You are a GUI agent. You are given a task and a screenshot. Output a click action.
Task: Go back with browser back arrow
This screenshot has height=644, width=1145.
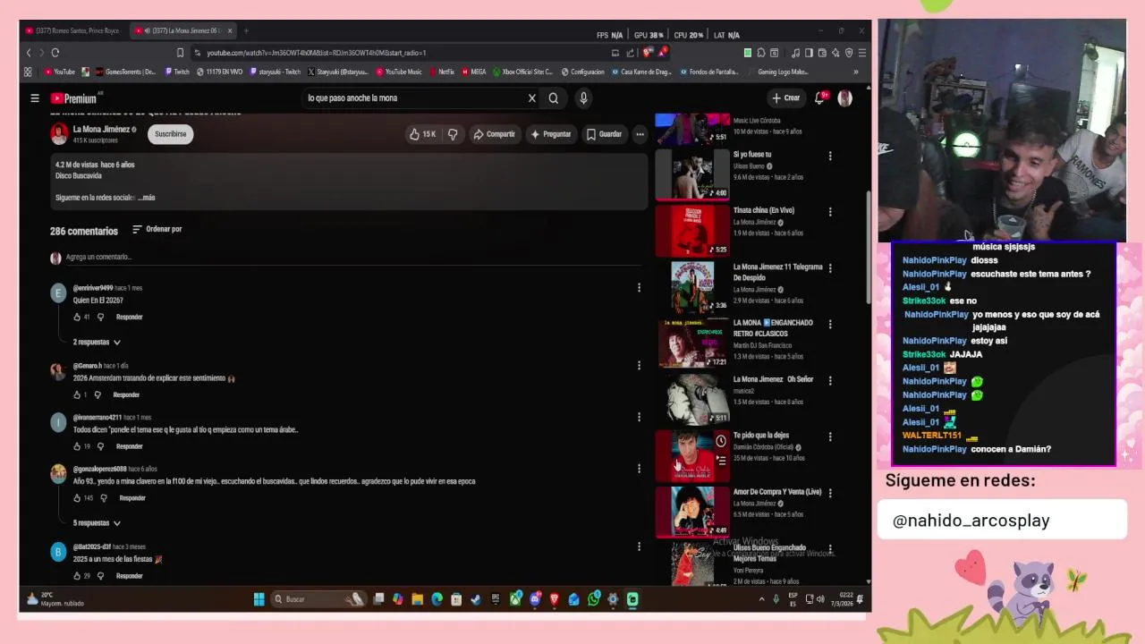tap(29, 53)
